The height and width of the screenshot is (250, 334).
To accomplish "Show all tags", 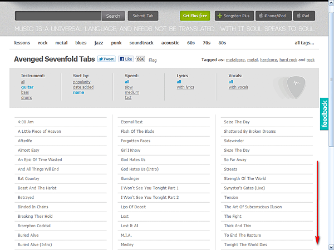I will 304,43.
